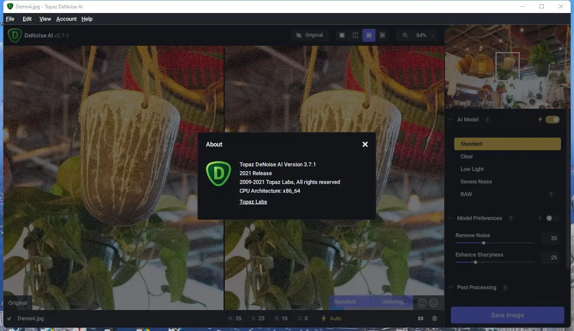Screen dimensions: 574x331
Task: Select the comparison grid view icon
Action: (x=382, y=35)
